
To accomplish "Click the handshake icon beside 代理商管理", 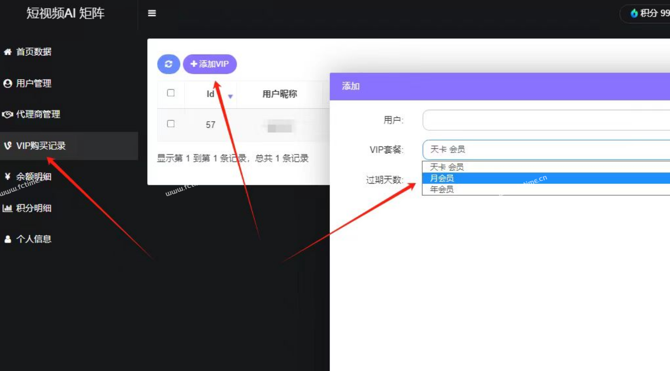I will click(x=8, y=114).
